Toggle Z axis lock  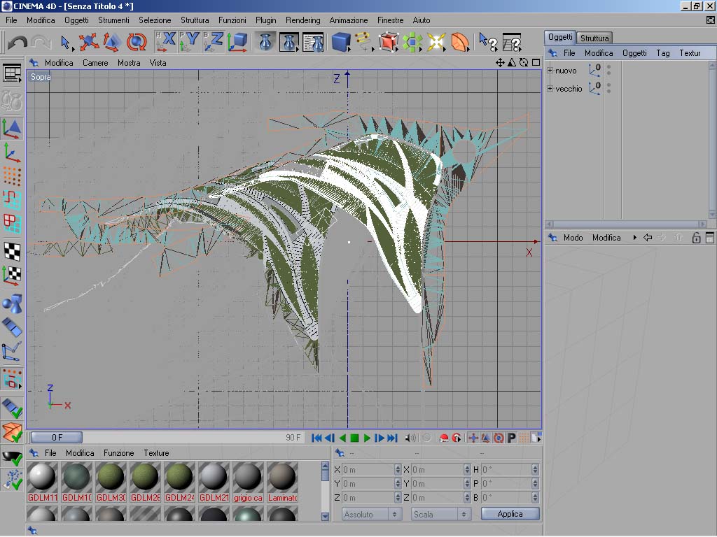pyautogui.click(x=213, y=41)
